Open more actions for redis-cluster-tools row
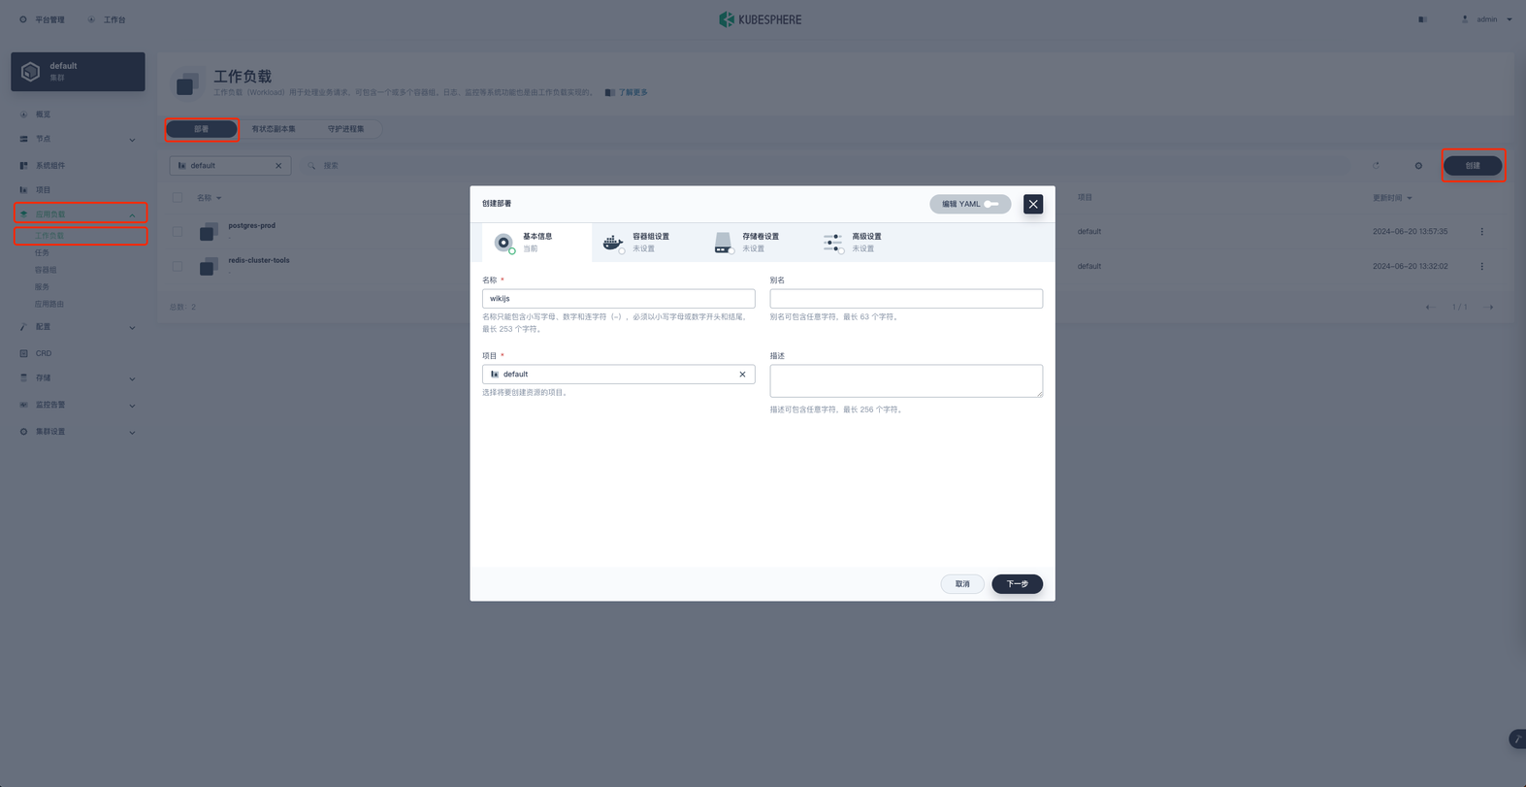The image size is (1526, 787). (x=1481, y=266)
